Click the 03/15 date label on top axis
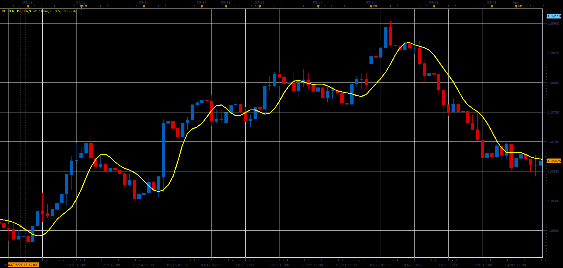 (x=144, y=2)
